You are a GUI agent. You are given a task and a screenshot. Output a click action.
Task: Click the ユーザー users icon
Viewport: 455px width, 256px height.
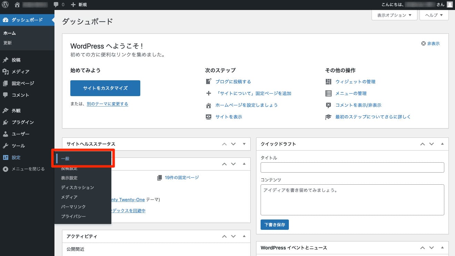(6, 134)
